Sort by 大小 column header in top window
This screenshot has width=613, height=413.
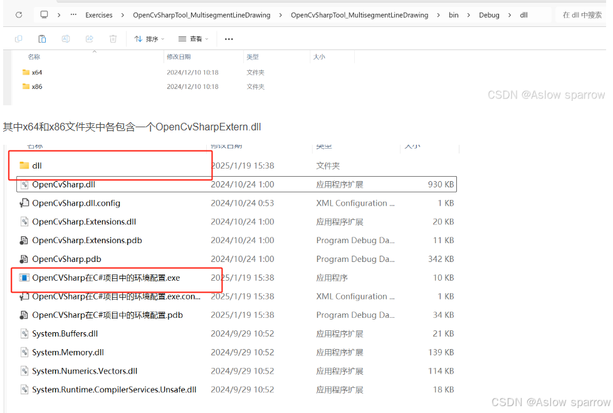coord(319,56)
